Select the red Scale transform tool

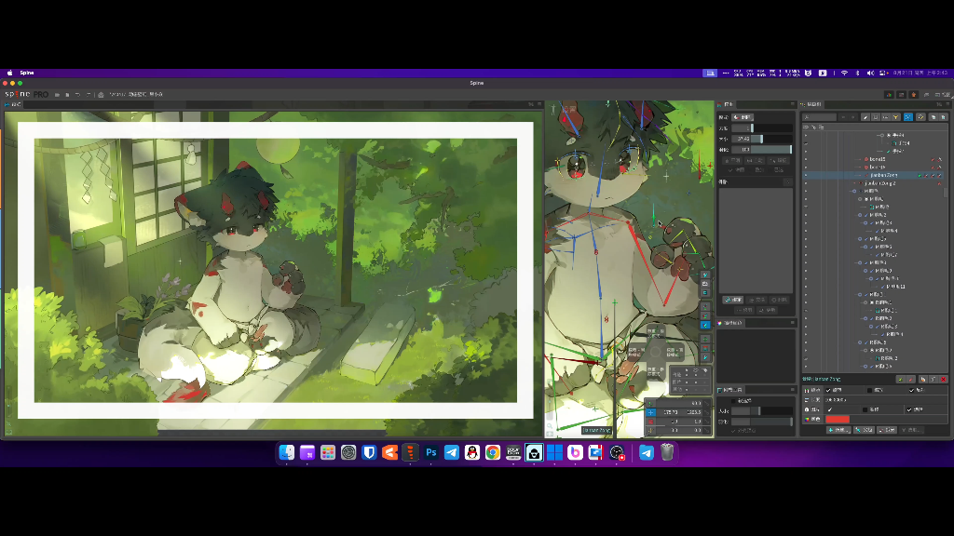(x=648, y=422)
